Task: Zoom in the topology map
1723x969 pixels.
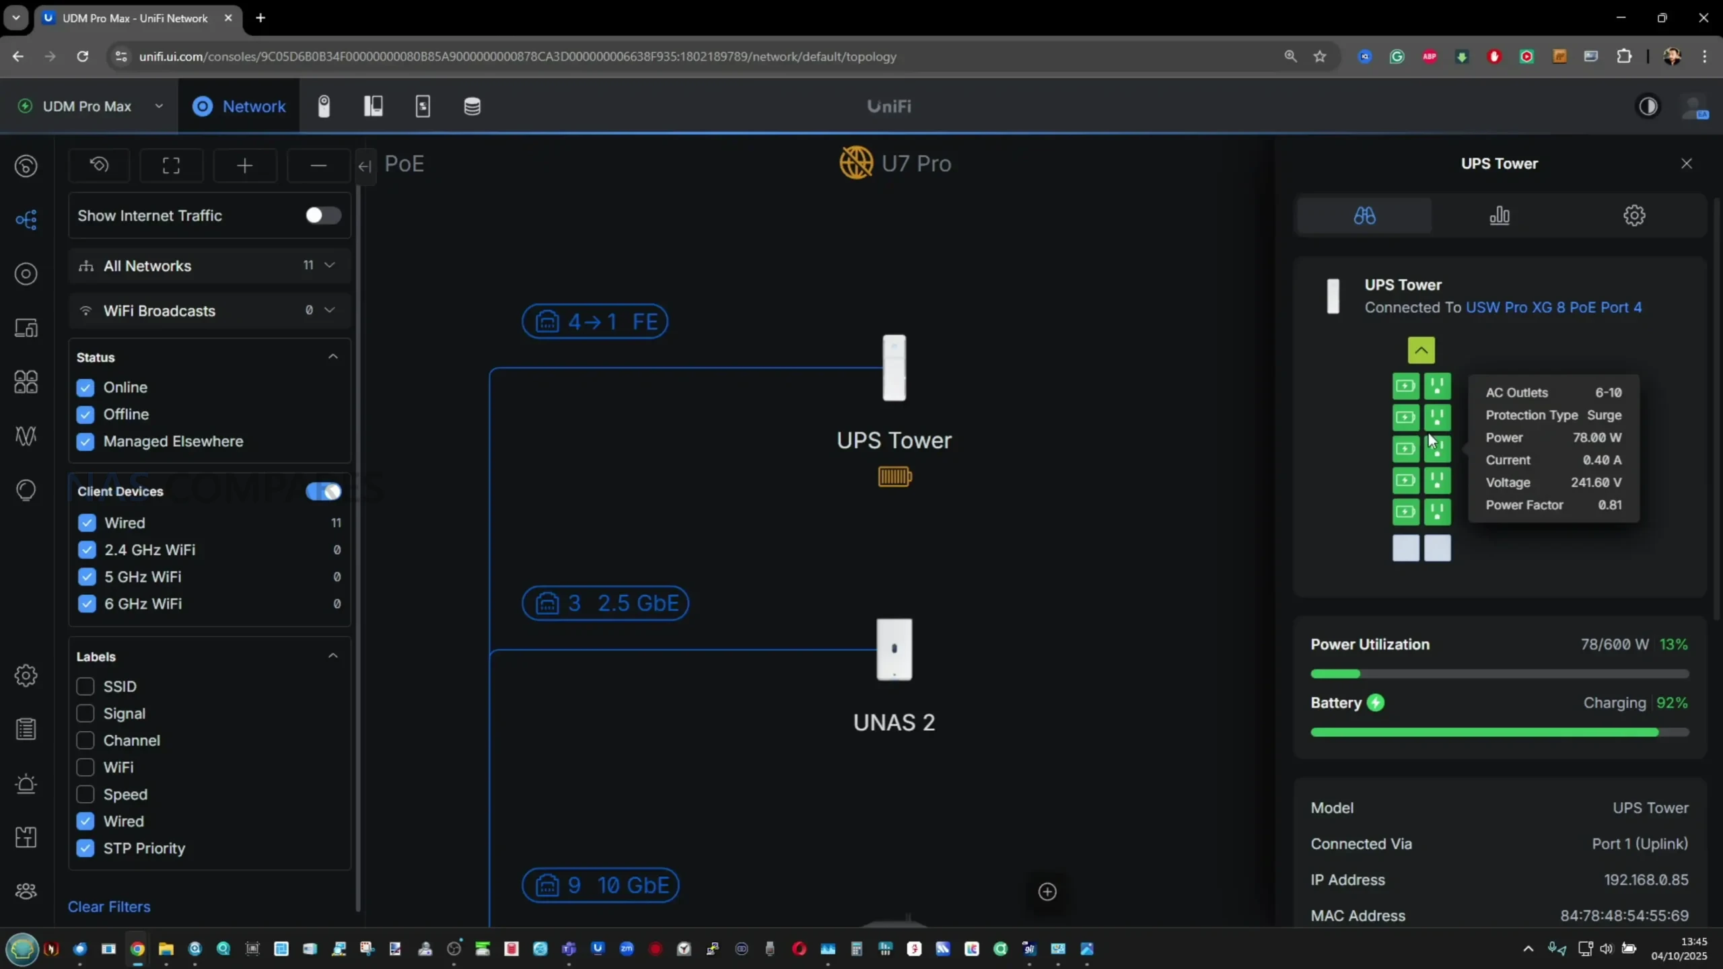Action: pyautogui.click(x=245, y=166)
